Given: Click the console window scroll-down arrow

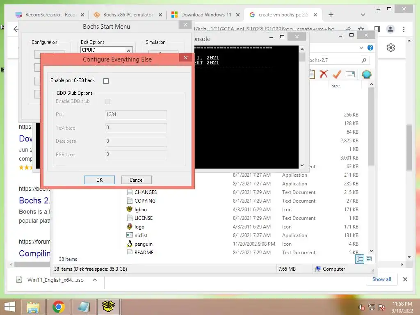Looking at the screenshot, I should point(302,165).
